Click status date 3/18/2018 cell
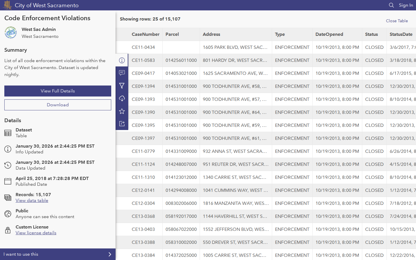 [403, 60]
